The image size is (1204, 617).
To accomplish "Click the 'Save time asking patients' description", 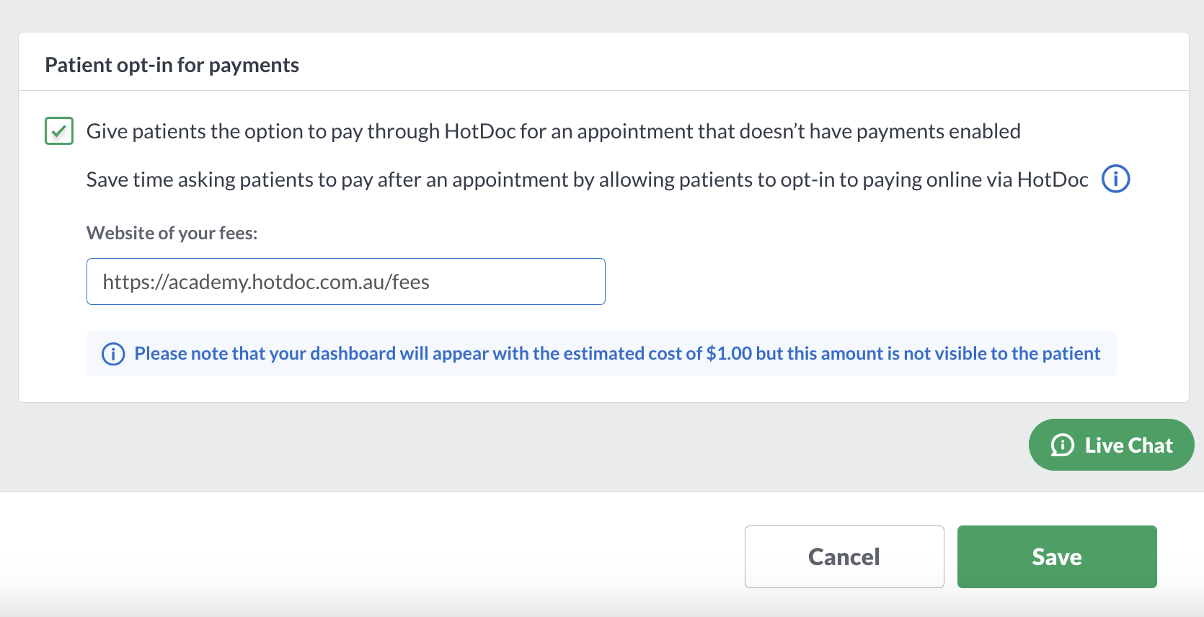I will coord(587,179).
